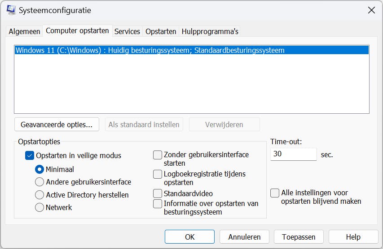
Task: Select the Windows 11 boot entry
Action: point(150,50)
